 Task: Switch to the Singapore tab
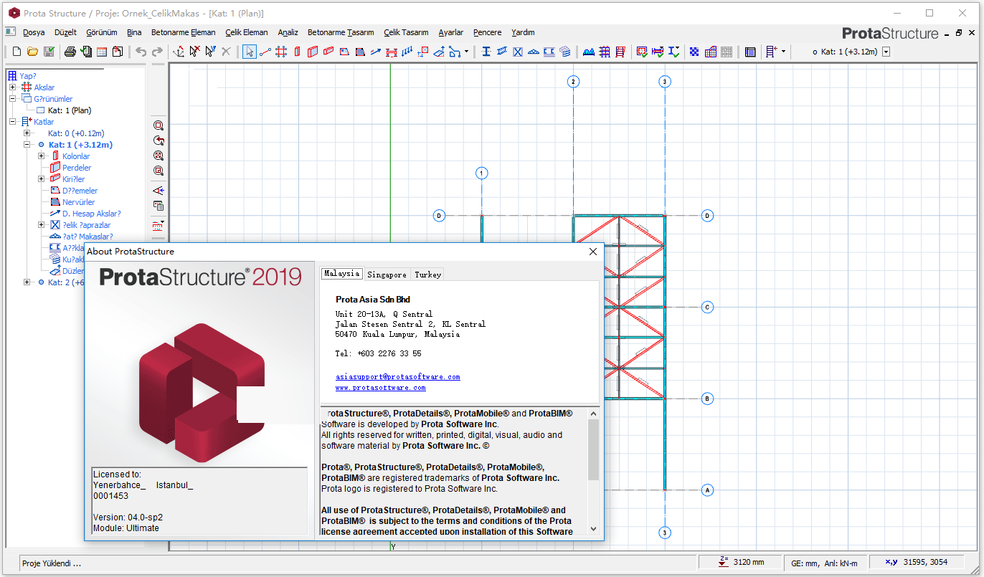pyautogui.click(x=387, y=275)
